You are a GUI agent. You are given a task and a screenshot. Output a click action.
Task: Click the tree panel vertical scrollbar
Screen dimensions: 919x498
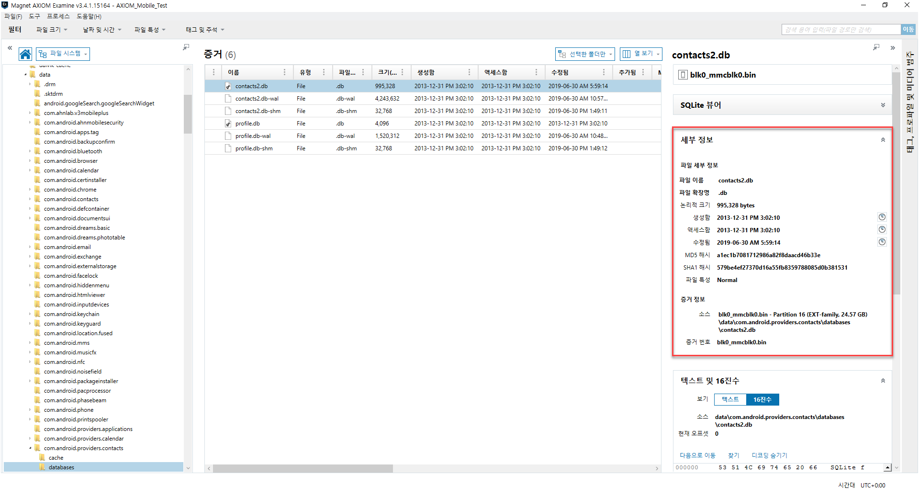188,114
